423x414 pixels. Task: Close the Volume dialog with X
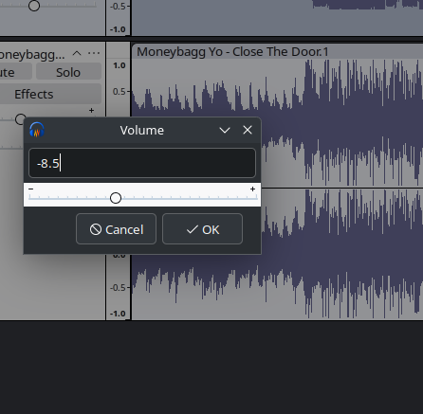pyautogui.click(x=248, y=130)
